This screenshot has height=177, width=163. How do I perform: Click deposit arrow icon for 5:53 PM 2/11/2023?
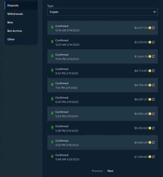point(52,113)
